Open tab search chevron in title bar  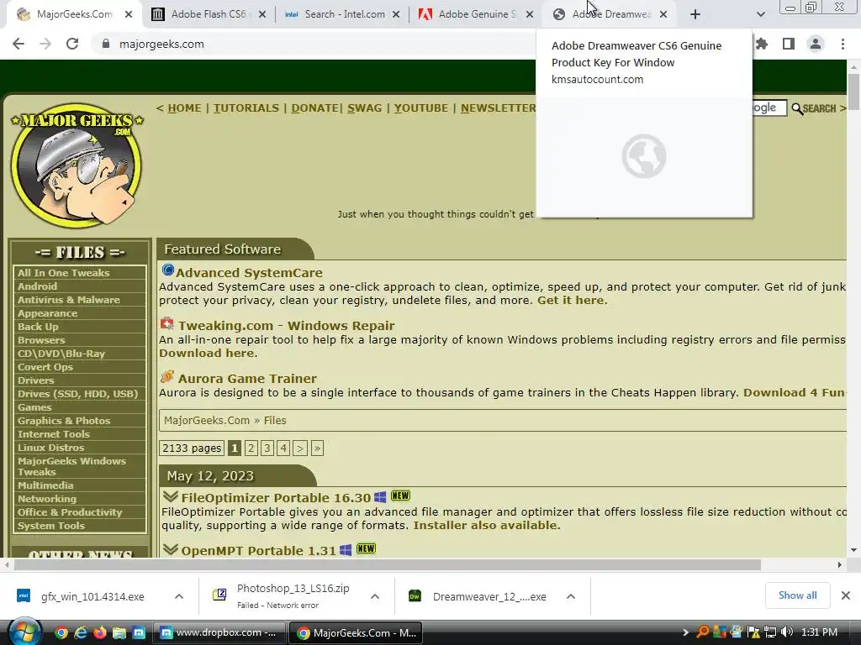pyautogui.click(x=760, y=14)
